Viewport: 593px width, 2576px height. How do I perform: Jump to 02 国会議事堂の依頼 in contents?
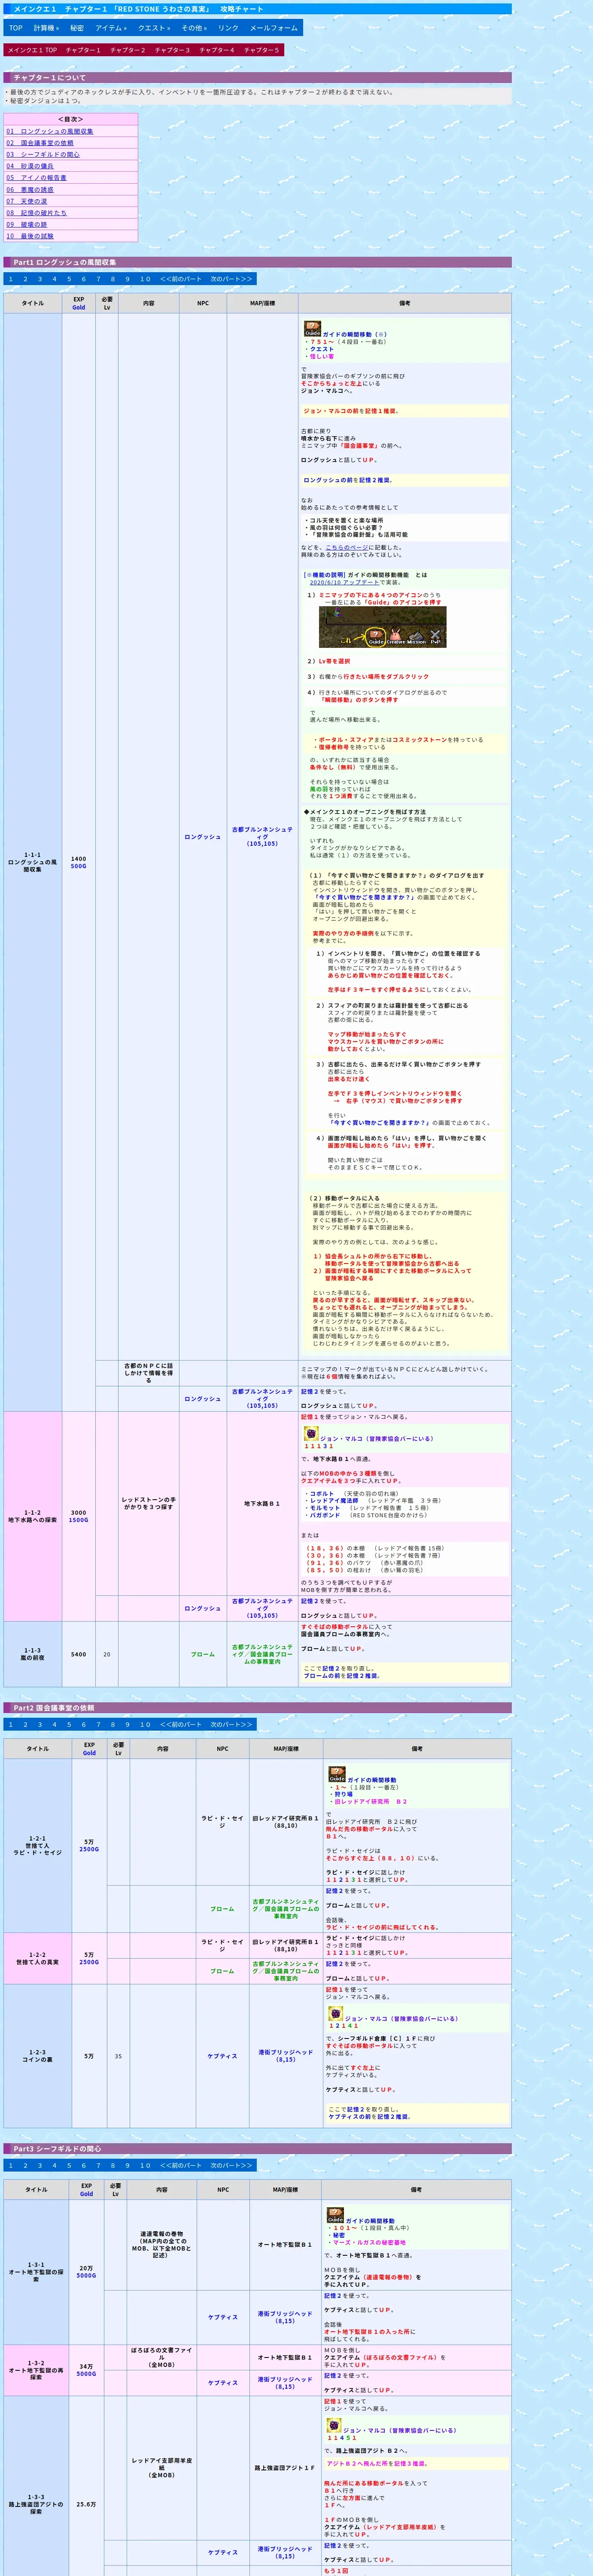tap(40, 143)
